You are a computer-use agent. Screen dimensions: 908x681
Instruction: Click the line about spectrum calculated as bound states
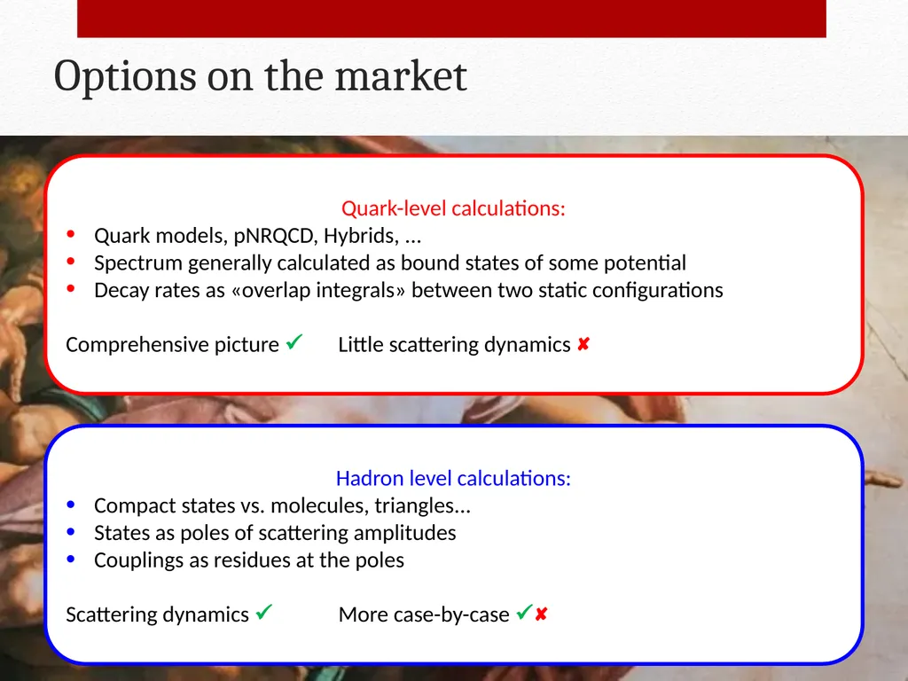(390, 262)
